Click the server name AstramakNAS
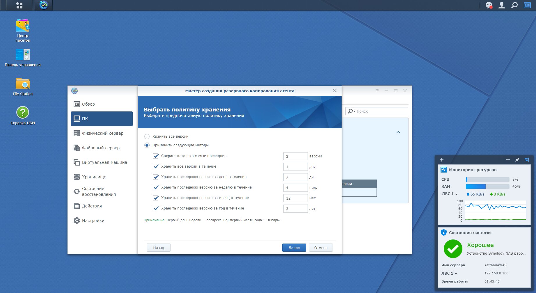 tap(495, 265)
